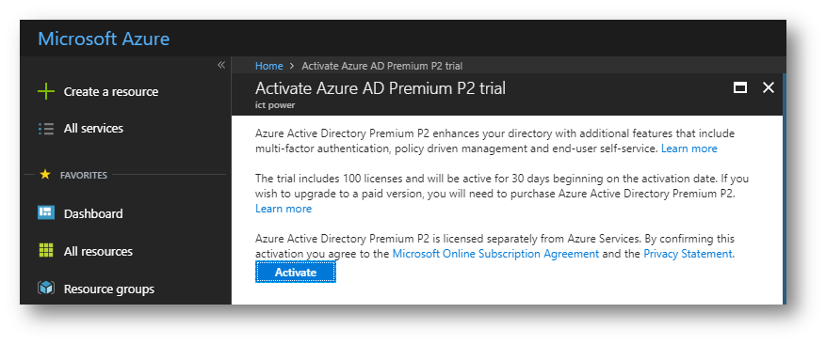Maximize the Activate Azure AD blade
826x344 pixels.
(740, 87)
